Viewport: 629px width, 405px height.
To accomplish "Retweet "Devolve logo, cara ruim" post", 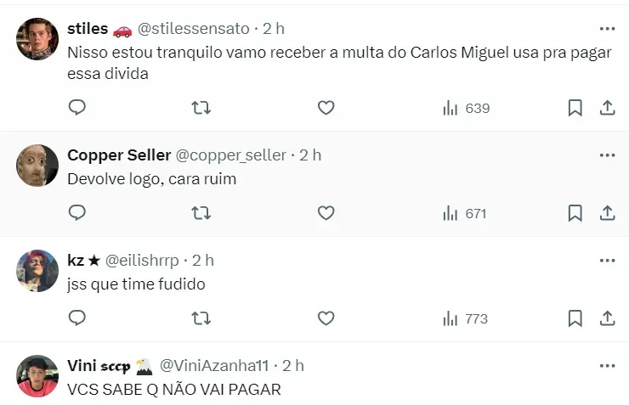I will 201,213.
